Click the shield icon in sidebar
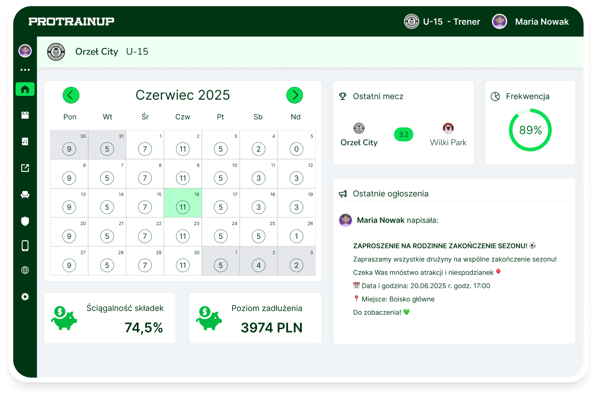 pos(25,221)
